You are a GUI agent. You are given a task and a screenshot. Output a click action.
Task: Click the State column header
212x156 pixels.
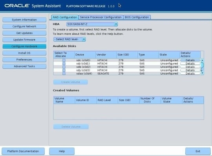[169, 55]
